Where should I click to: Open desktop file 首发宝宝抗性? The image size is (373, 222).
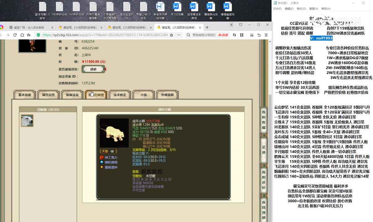127,11
